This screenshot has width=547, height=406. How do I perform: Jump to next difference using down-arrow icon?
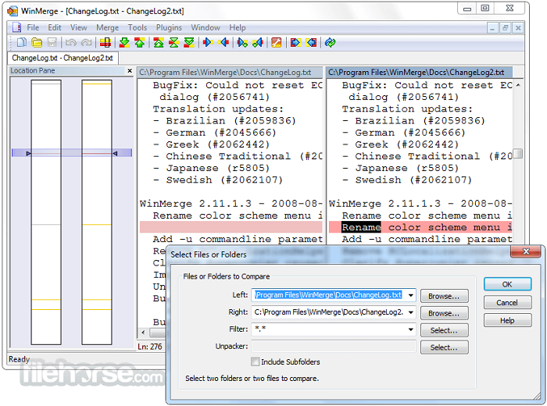click(x=125, y=42)
